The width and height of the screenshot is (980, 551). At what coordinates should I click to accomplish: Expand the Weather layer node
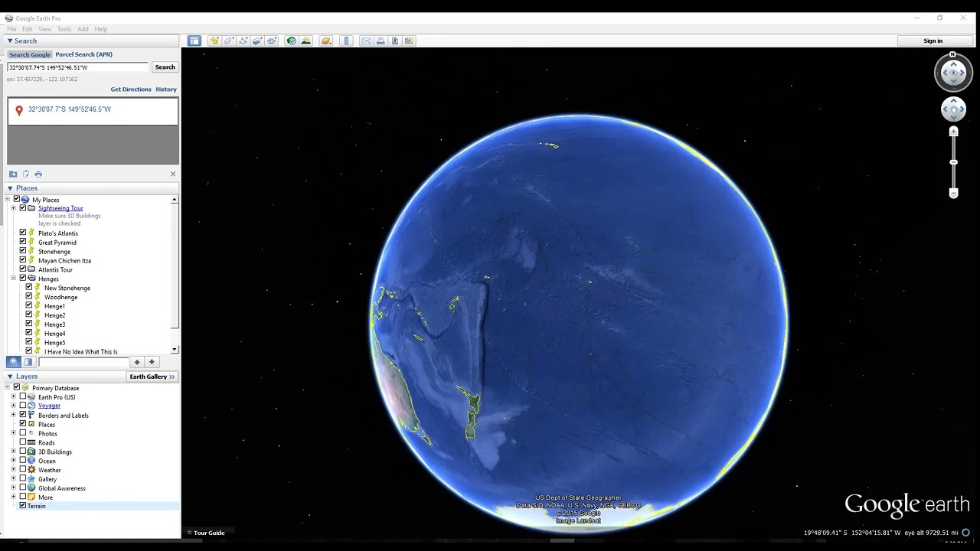point(13,470)
